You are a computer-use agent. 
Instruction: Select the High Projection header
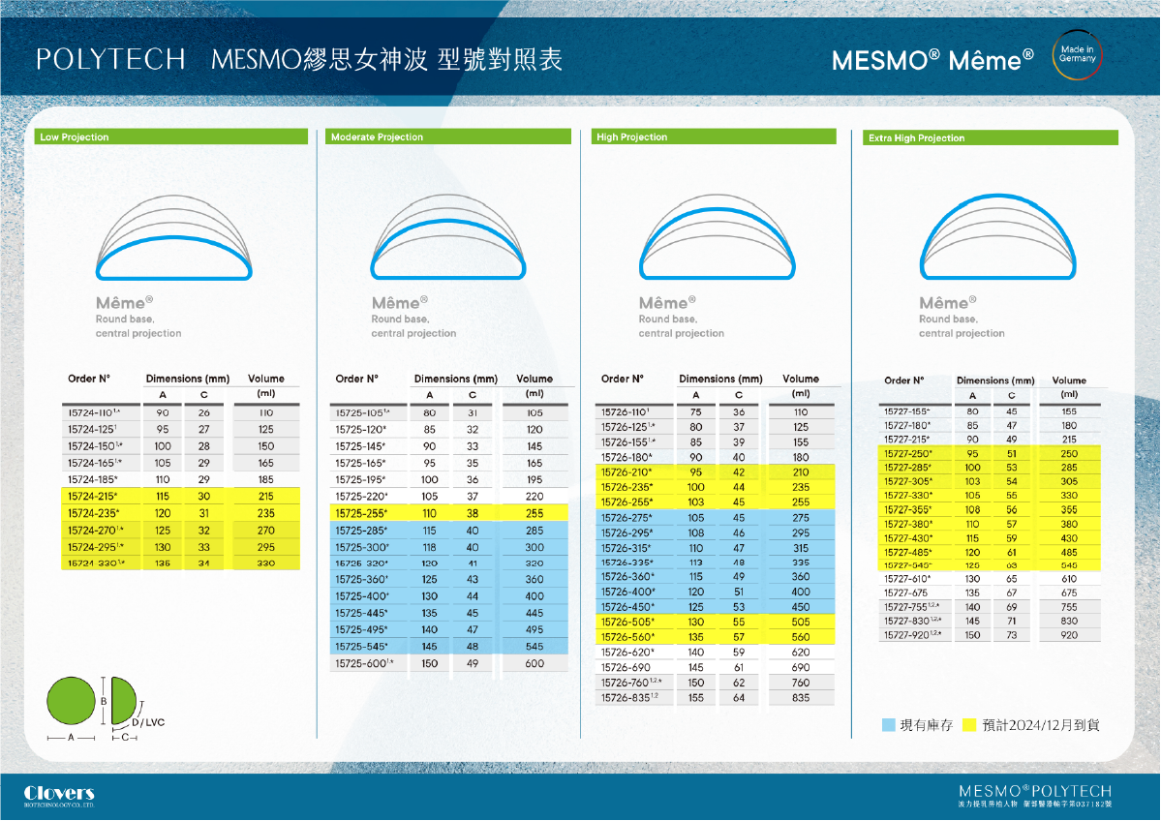pos(714,137)
